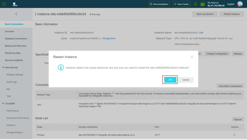Click the notification bell icon

(x=195, y=4)
